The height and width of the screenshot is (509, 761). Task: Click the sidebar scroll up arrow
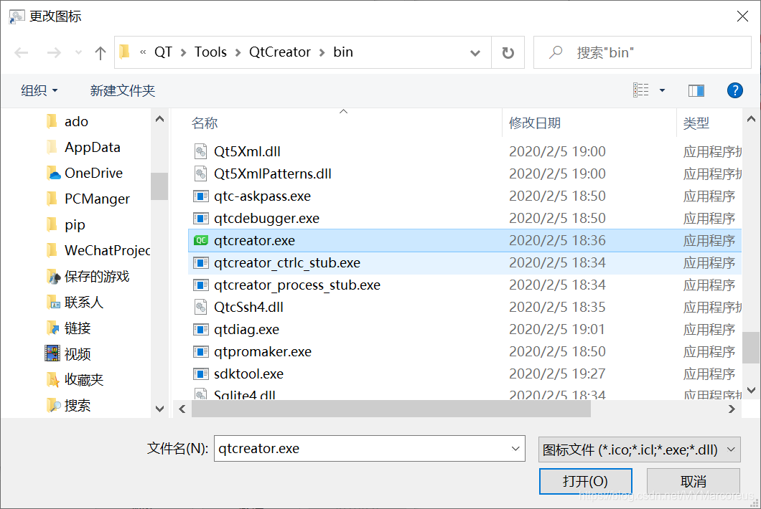coord(159,119)
